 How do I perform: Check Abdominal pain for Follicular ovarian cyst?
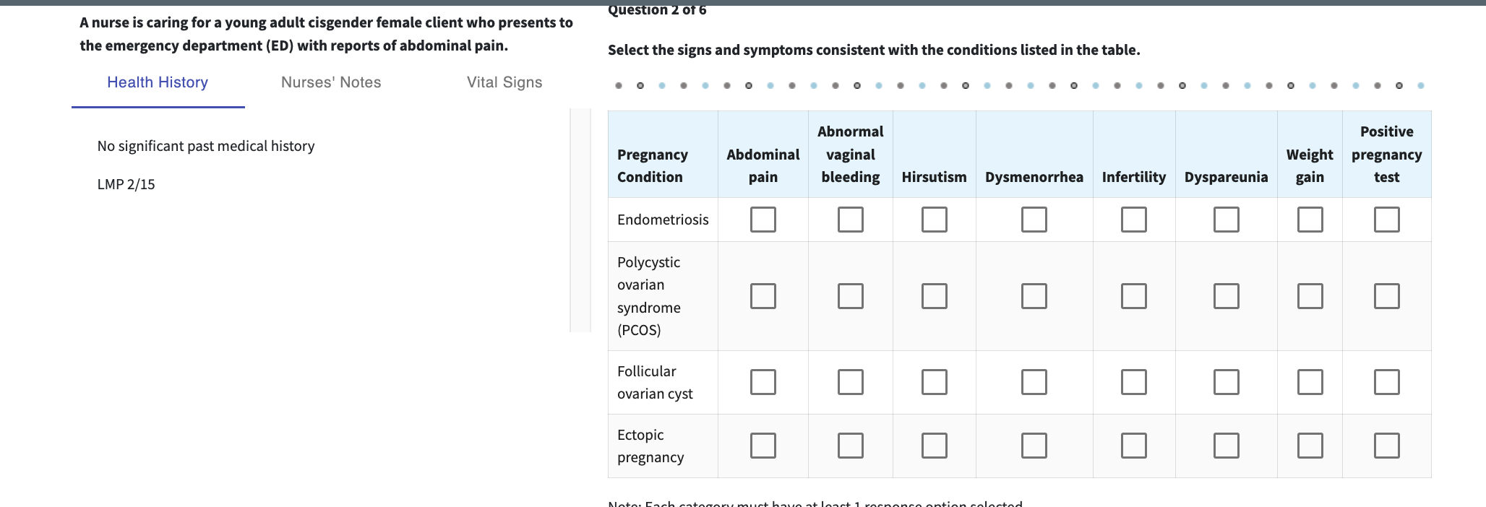click(763, 381)
